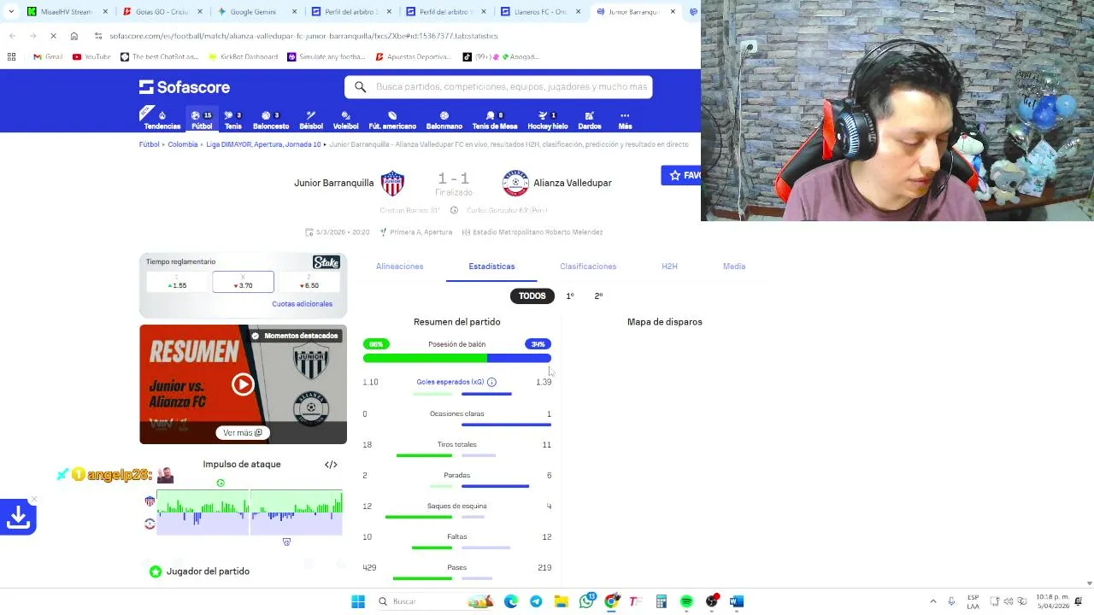1094x615 pixels.
Task: Switch to the H2H tab
Action: pyautogui.click(x=669, y=266)
